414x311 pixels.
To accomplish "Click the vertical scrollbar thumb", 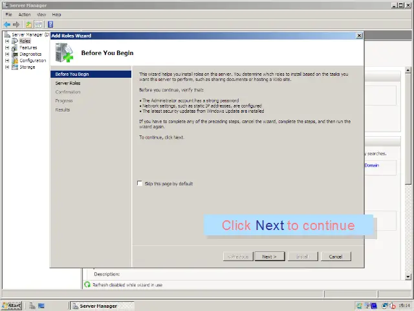I will pos(408,129).
